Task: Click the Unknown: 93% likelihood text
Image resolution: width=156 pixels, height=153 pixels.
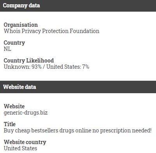Action: point(23,67)
